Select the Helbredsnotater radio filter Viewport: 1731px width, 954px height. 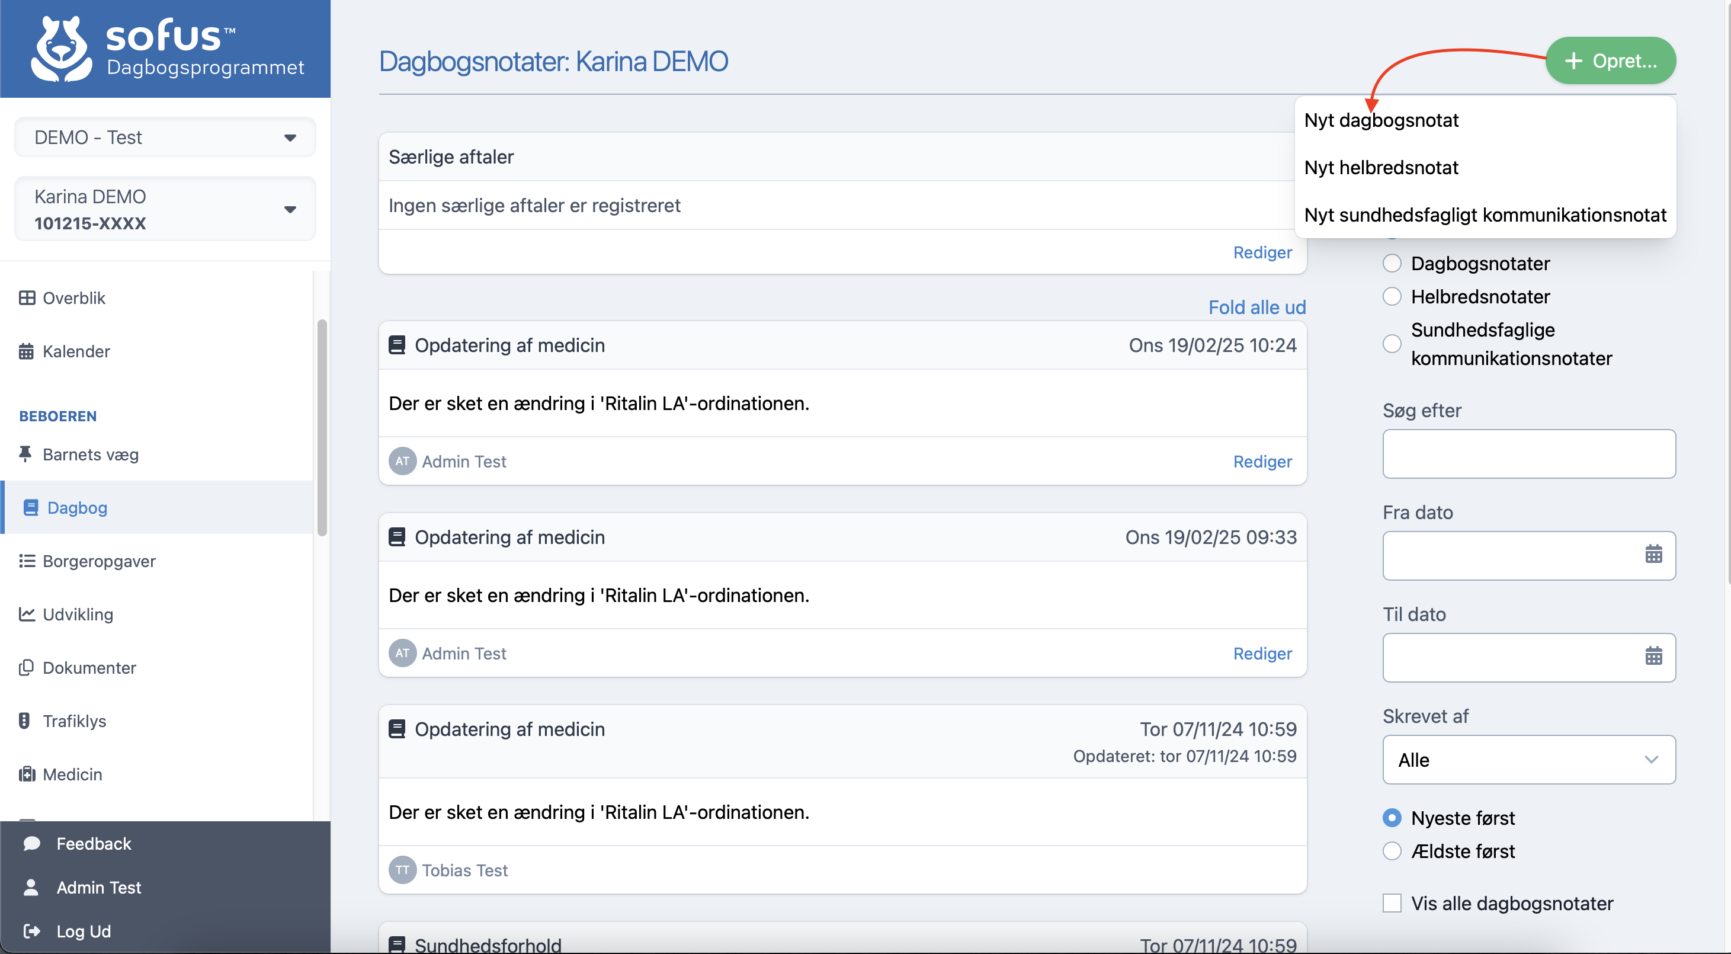coord(1392,296)
